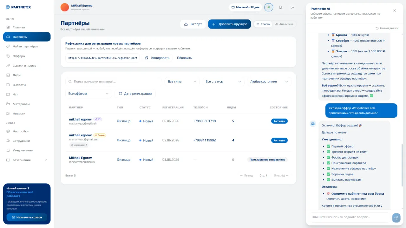Screen dimensions: 406x228
Task: Toggle the Активен status of first partner
Action: pyautogui.click(x=279, y=121)
